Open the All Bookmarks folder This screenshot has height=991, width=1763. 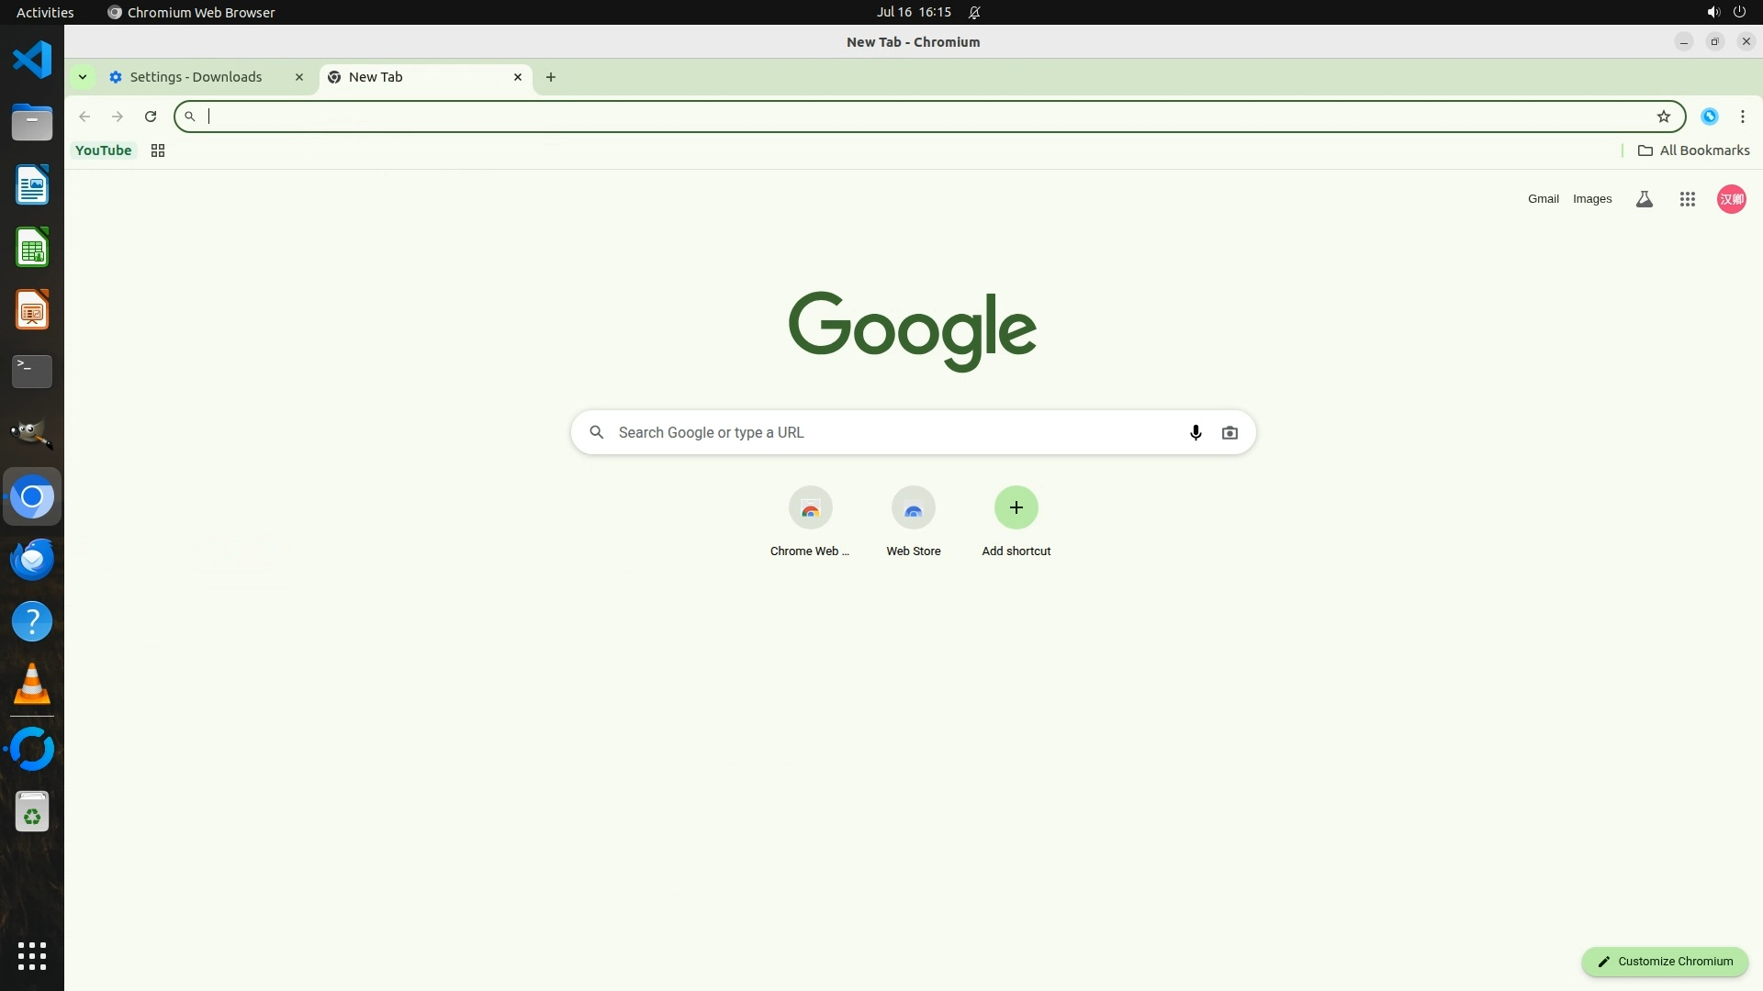click(x=1693, y=150)
